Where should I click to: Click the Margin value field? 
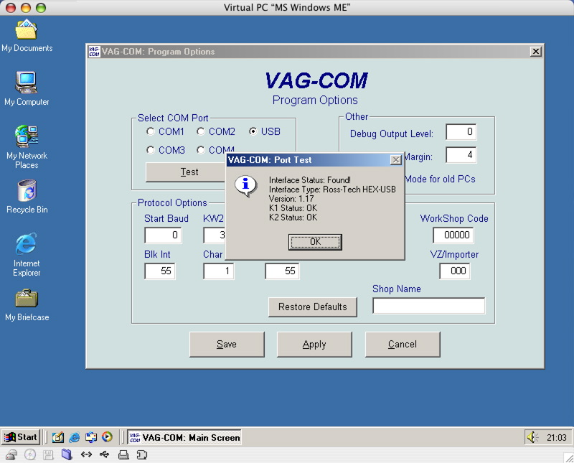(x=461, y=155)
